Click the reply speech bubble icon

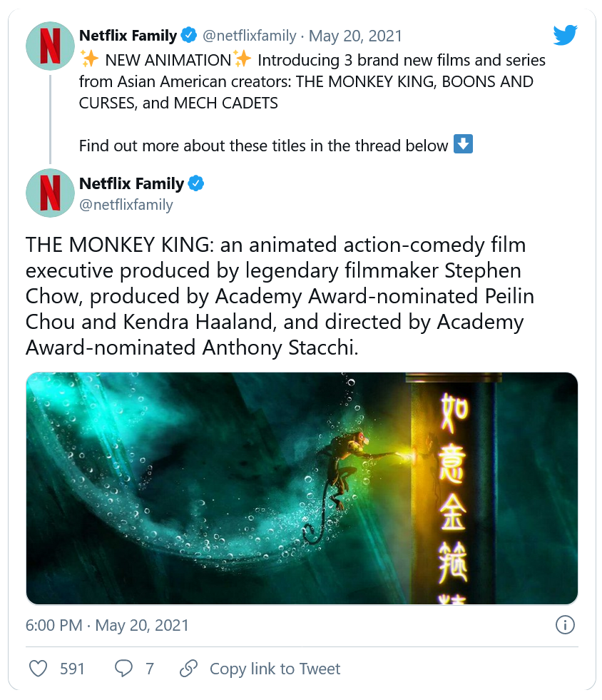point(123,669)
